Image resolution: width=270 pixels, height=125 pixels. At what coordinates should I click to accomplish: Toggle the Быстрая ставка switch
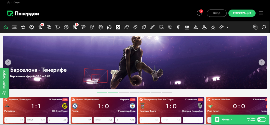(261, 119)
